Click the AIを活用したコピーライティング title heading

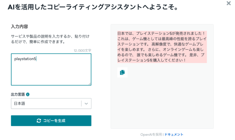click(x=93, y=7)
